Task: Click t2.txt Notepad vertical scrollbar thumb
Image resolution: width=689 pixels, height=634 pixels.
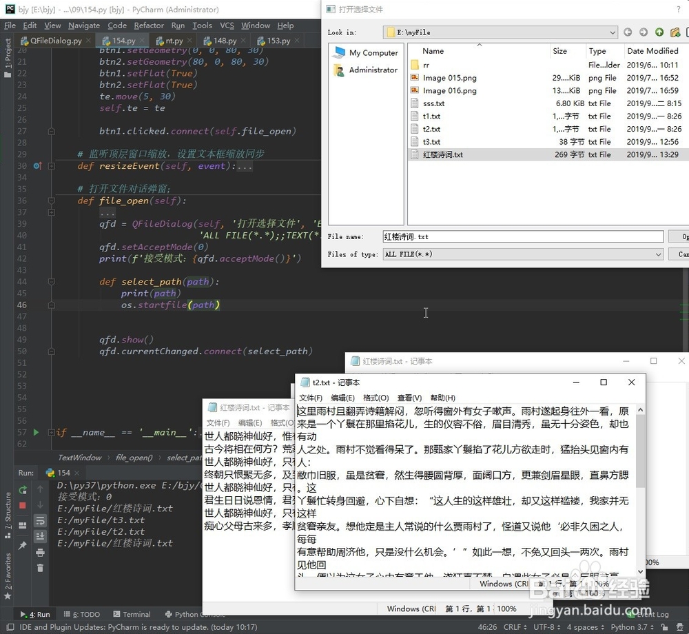Action: (x=640, y=451)
